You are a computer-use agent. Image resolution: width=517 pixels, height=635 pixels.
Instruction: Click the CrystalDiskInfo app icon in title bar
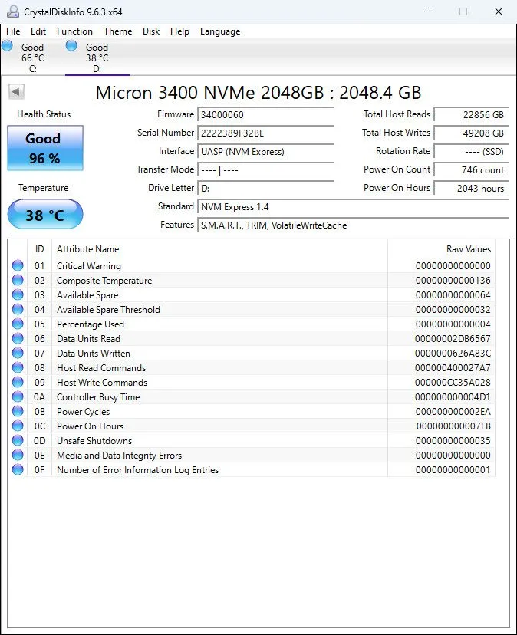pos(12,12)
